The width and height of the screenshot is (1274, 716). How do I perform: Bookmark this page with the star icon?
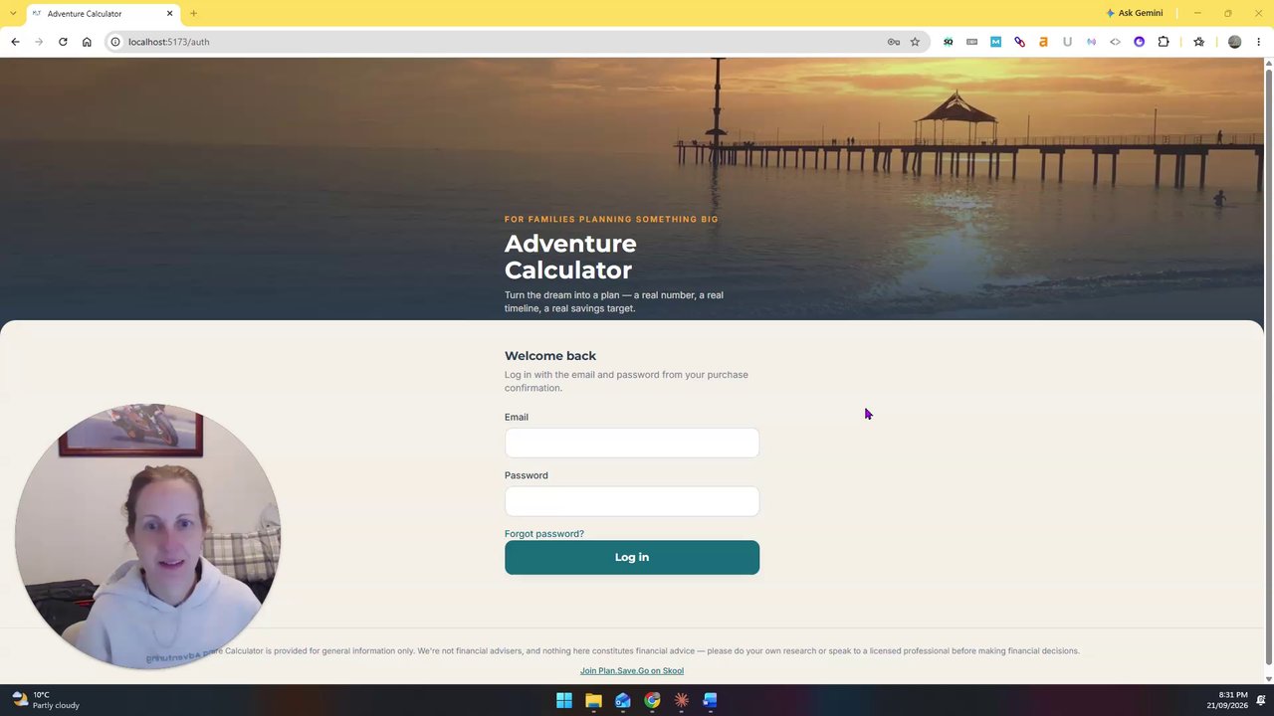pos(915,42)
